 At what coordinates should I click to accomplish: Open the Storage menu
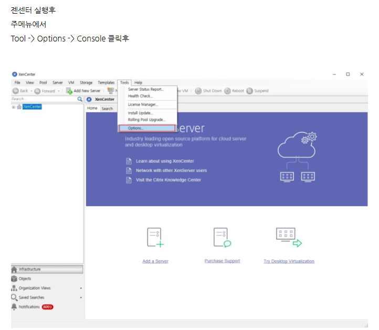[86, 82]
